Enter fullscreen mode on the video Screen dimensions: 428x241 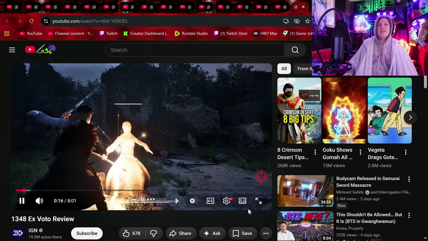(x=258, y=201)
